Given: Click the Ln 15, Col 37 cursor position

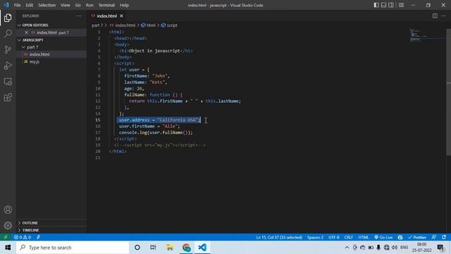Looking at the screenshot, I should 279,237.
